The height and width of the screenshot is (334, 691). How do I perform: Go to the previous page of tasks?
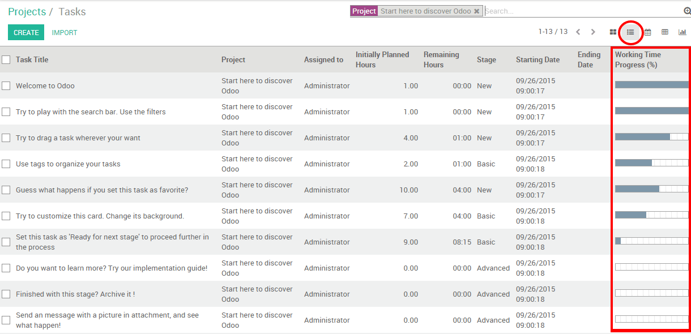pos(578,32)
